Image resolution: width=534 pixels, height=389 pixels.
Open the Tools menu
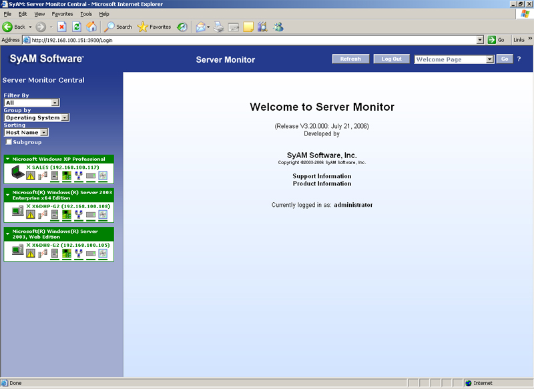(86, 14)
